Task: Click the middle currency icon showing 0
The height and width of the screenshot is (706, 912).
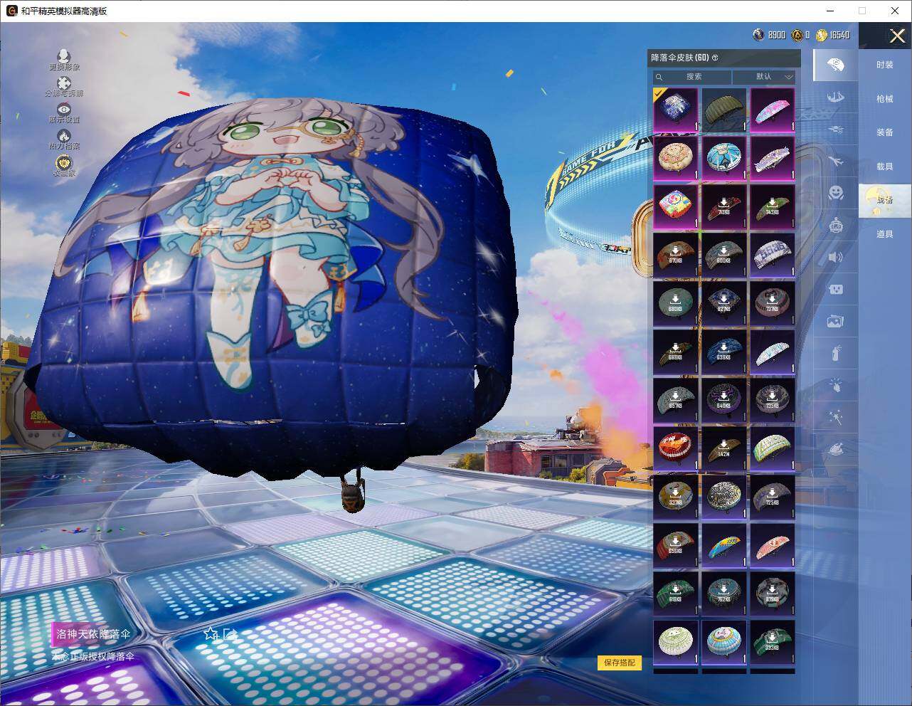Action: click(x=797, y=35)
